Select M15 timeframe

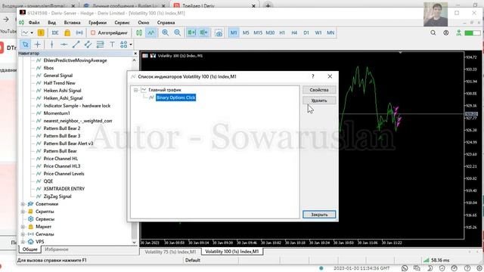pos(258,32)
